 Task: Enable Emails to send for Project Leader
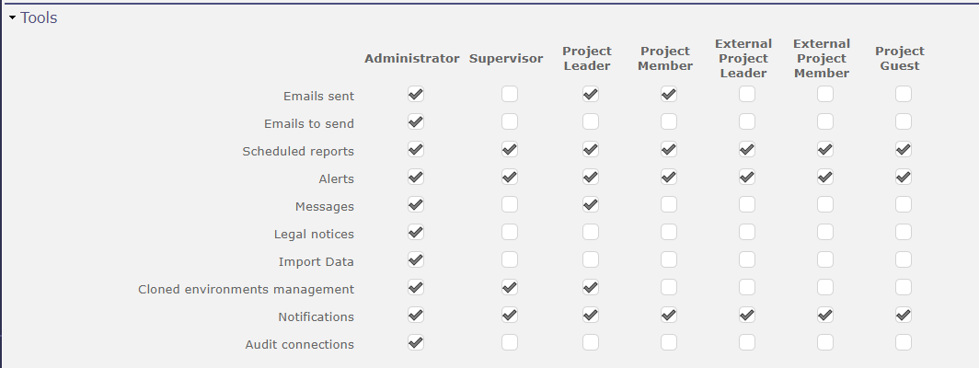point(591,122)
